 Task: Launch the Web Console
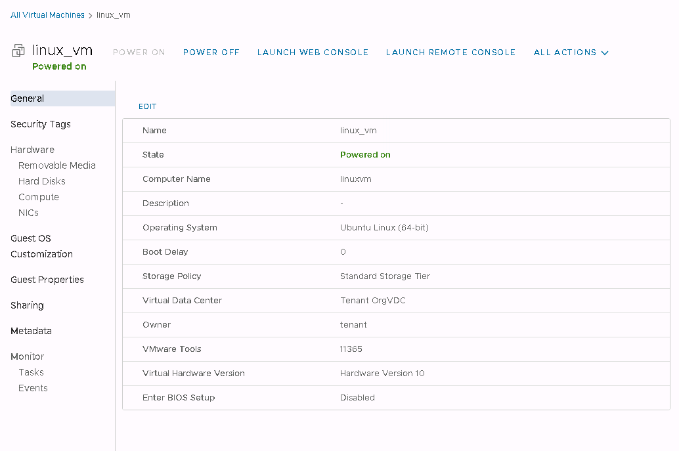point(313,53)
